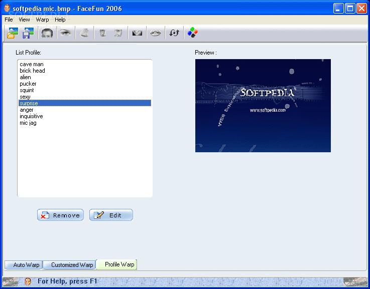Select the 'pucker' profile

(85, 84)
